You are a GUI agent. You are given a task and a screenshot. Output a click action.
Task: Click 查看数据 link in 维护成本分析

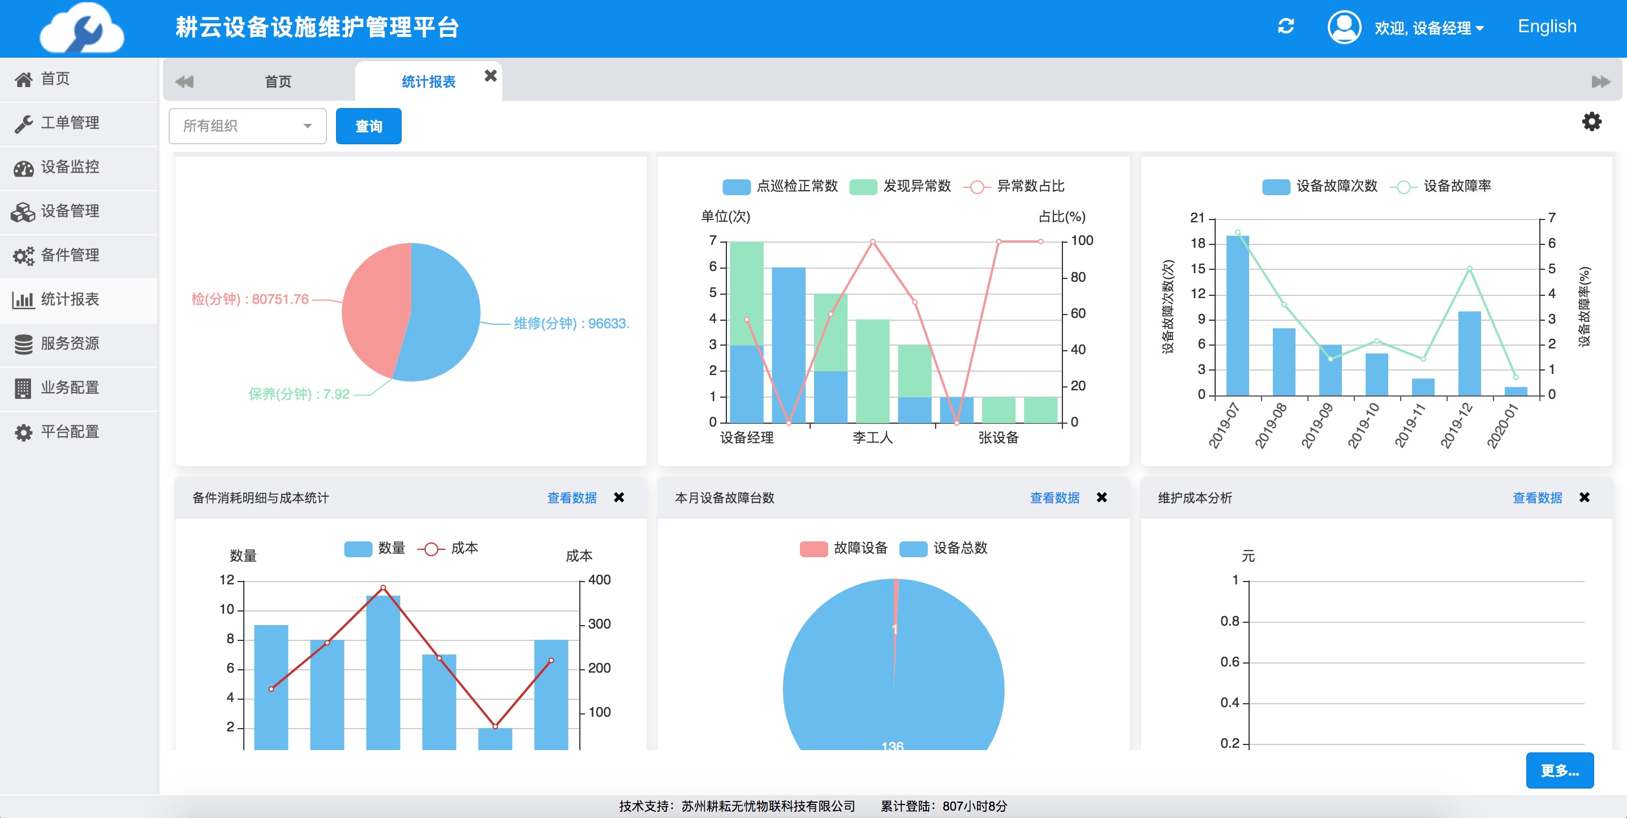1536,498
